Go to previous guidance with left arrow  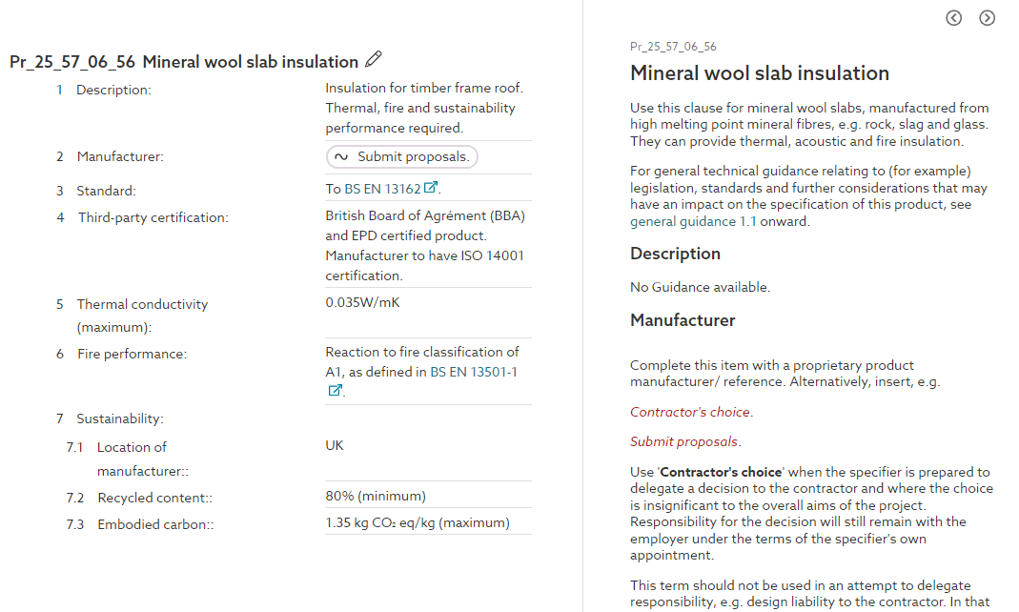coord(953,18)
